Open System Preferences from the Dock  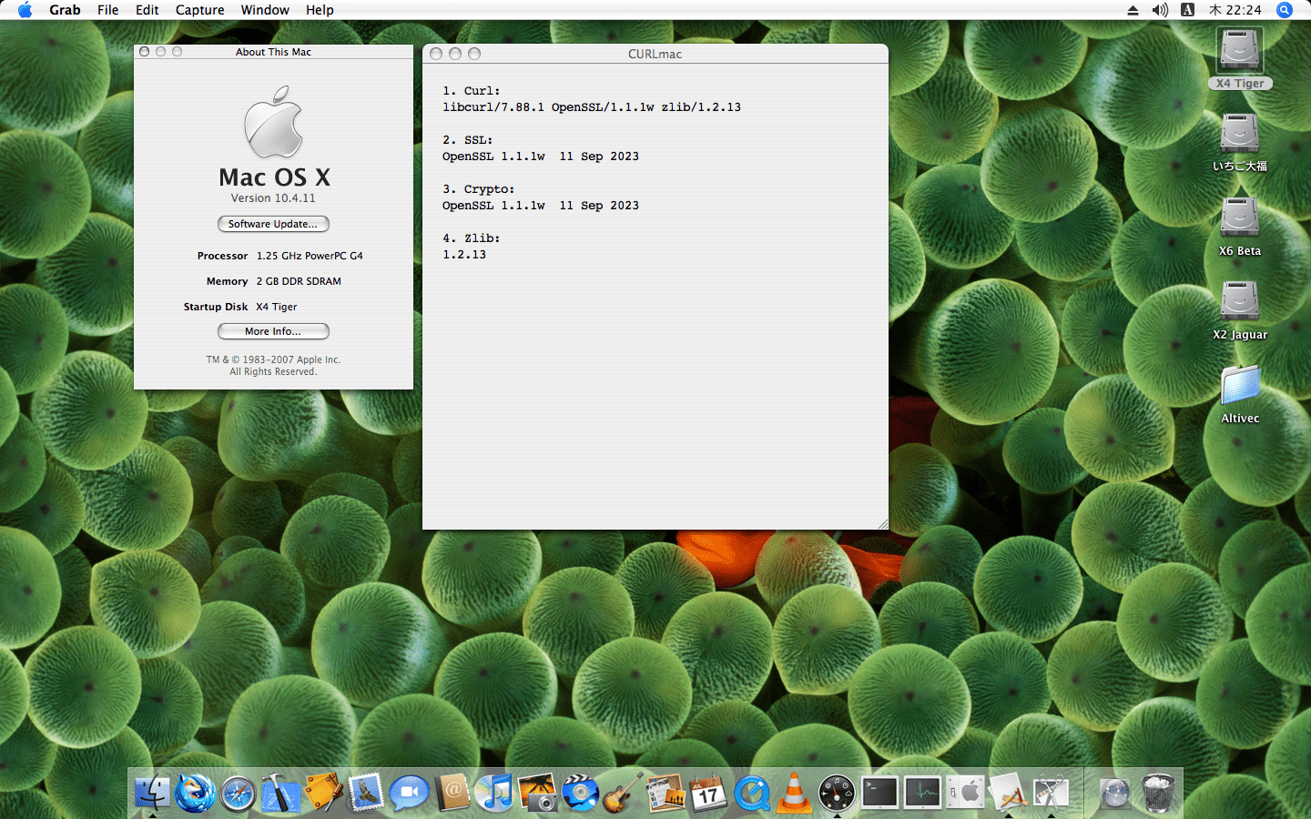[966, 794]
